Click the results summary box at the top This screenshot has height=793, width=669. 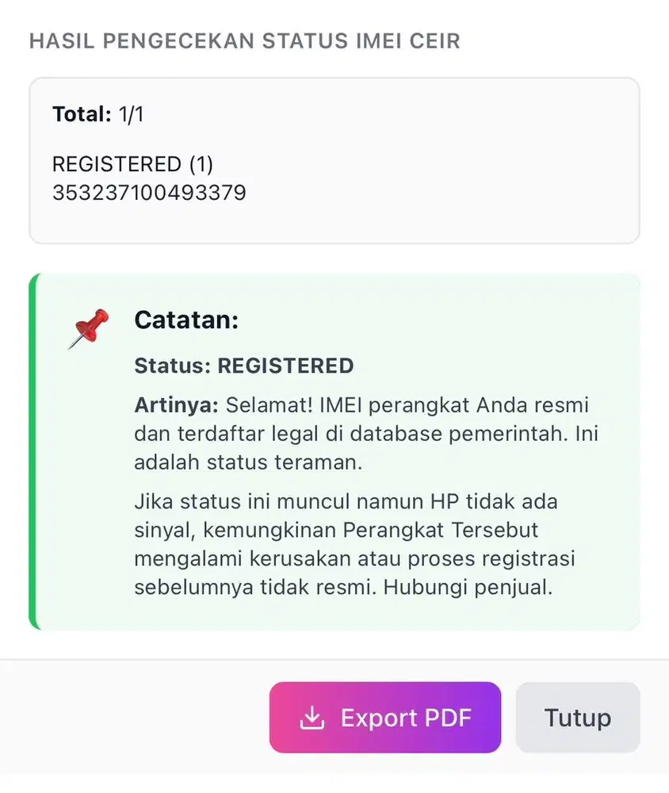(x=334, y=159)
